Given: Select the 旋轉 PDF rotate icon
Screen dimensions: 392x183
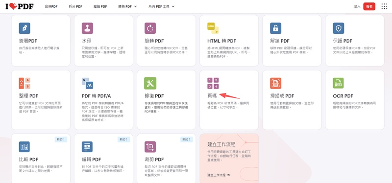Looking at the screenshot, I should [x=150, y=28].
